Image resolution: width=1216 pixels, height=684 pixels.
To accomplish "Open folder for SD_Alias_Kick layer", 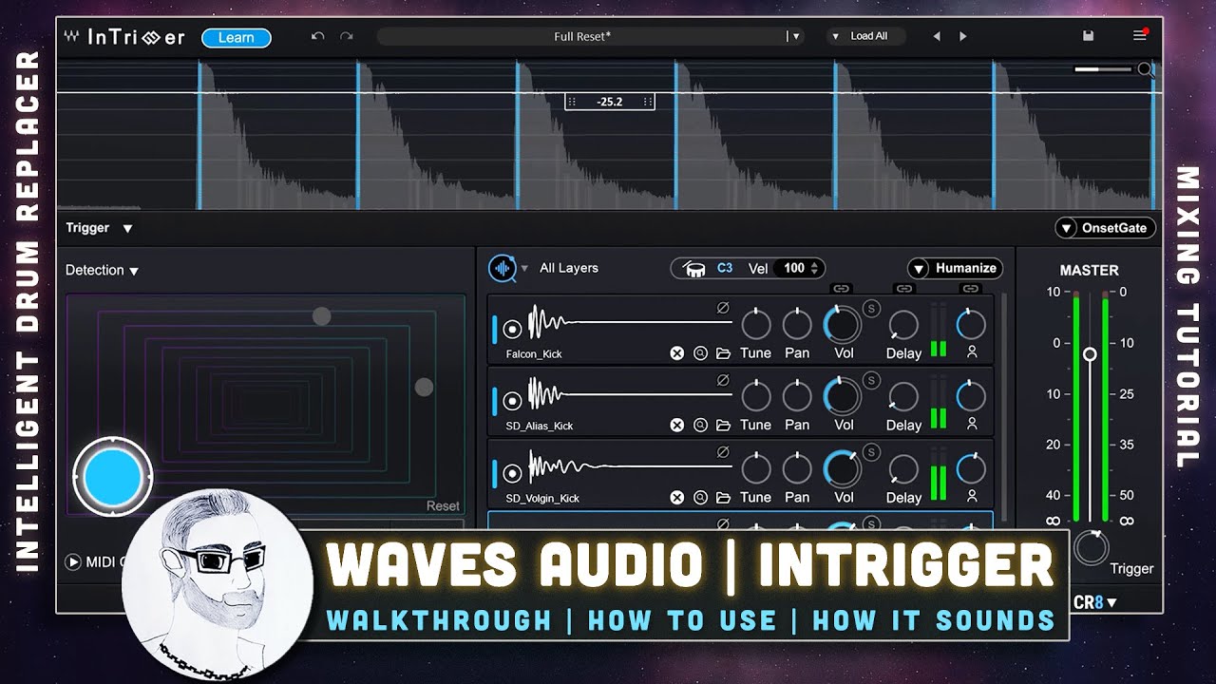I will click(724, 426).
